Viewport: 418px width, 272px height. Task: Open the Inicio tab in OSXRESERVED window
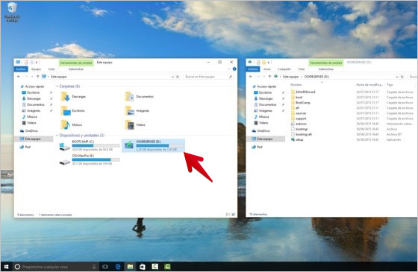tap(267, 69)
